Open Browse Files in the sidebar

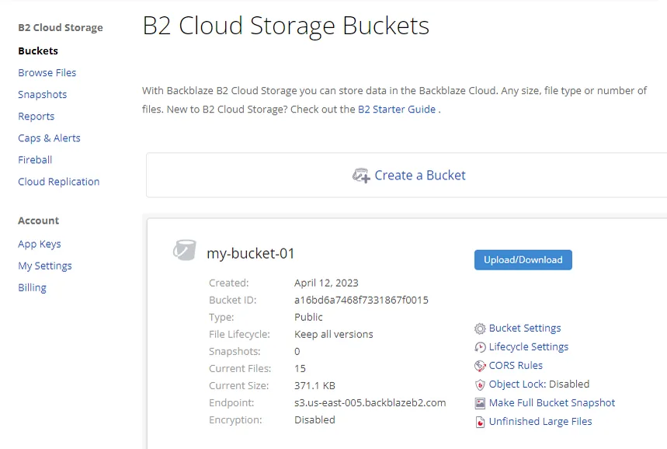(x=47, y=73)
